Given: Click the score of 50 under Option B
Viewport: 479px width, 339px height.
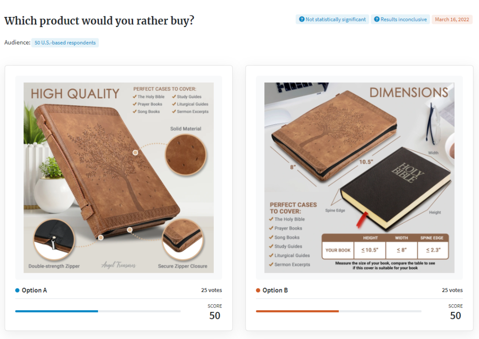Looking at the screenshot, I should click(455, 315).
